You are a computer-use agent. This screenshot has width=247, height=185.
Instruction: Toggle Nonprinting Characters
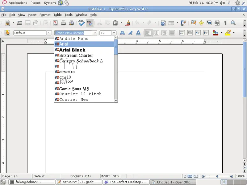[x=225, y=23]
